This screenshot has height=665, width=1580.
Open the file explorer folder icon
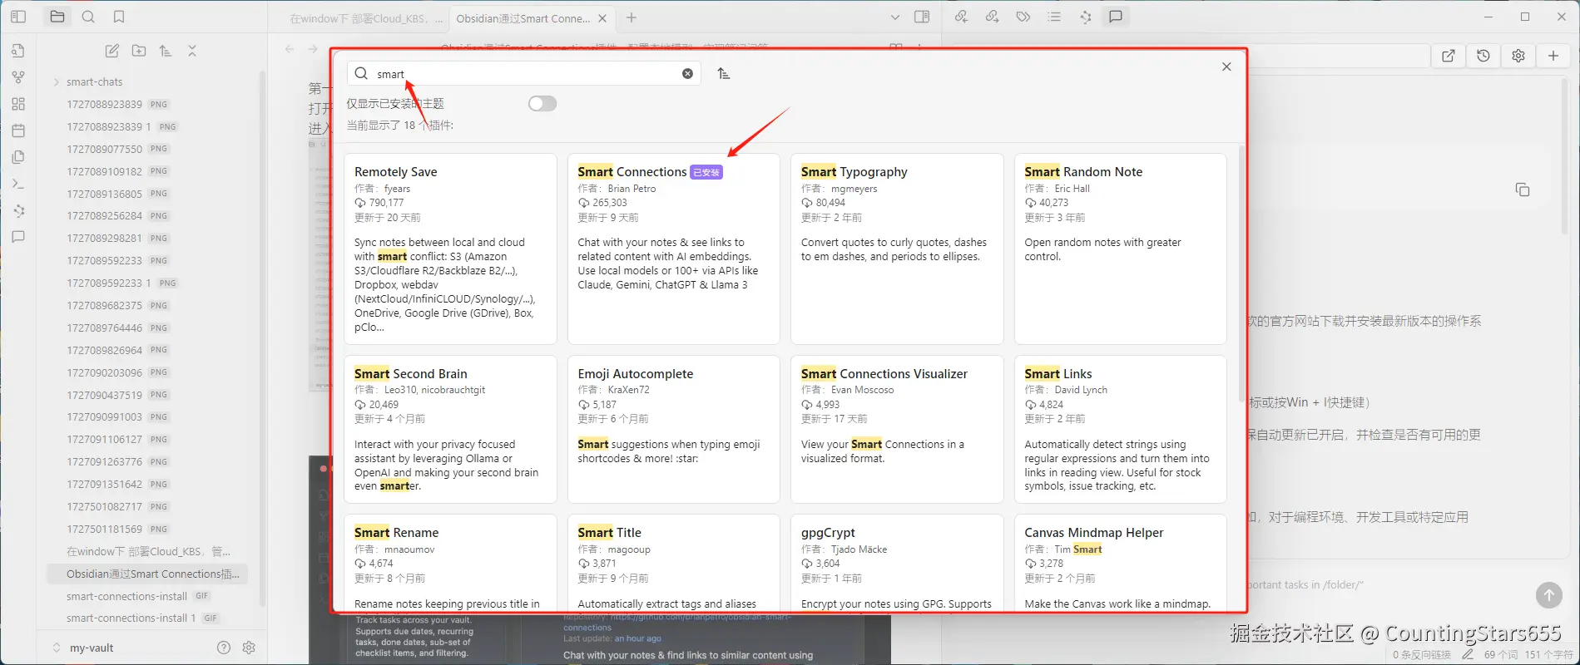click(57, 17)
